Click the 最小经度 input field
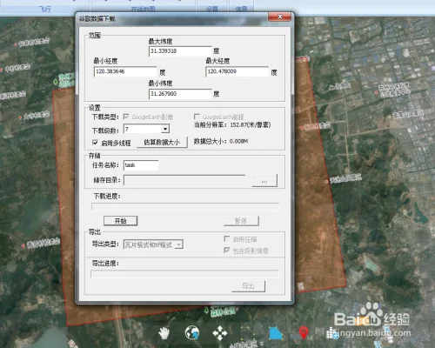 click(x=125, y=71)
